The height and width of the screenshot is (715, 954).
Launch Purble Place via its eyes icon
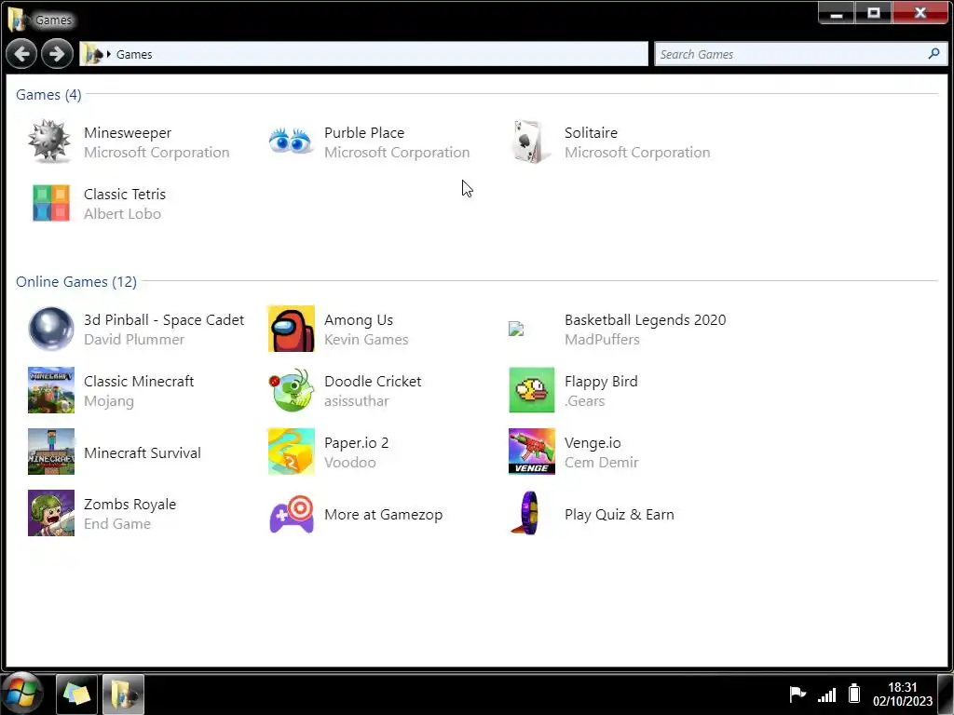click(291, 142)
